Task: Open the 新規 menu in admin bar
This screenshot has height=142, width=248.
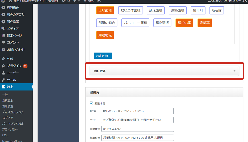Action: coord(89,1)
